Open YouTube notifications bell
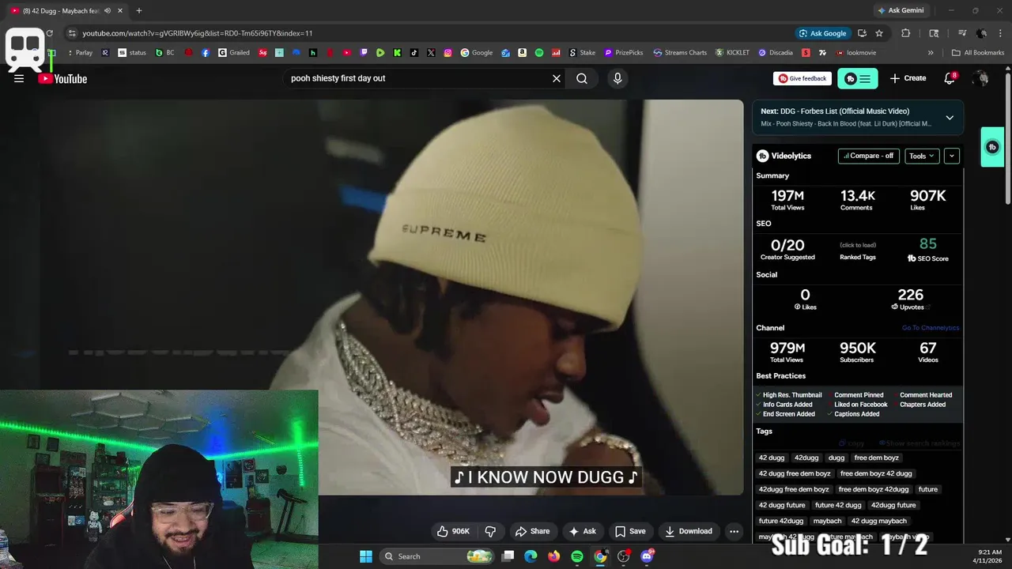The image size is (1012, 569). [950, 78]
